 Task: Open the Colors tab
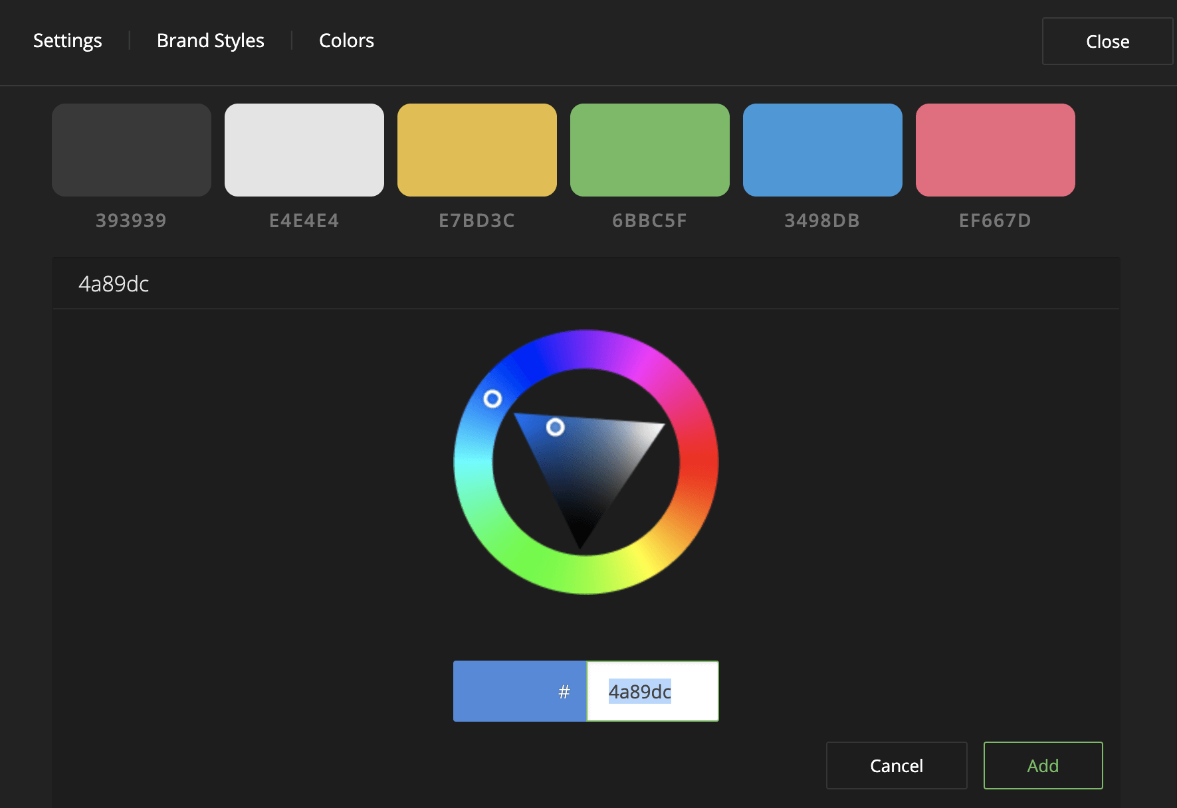346,41
